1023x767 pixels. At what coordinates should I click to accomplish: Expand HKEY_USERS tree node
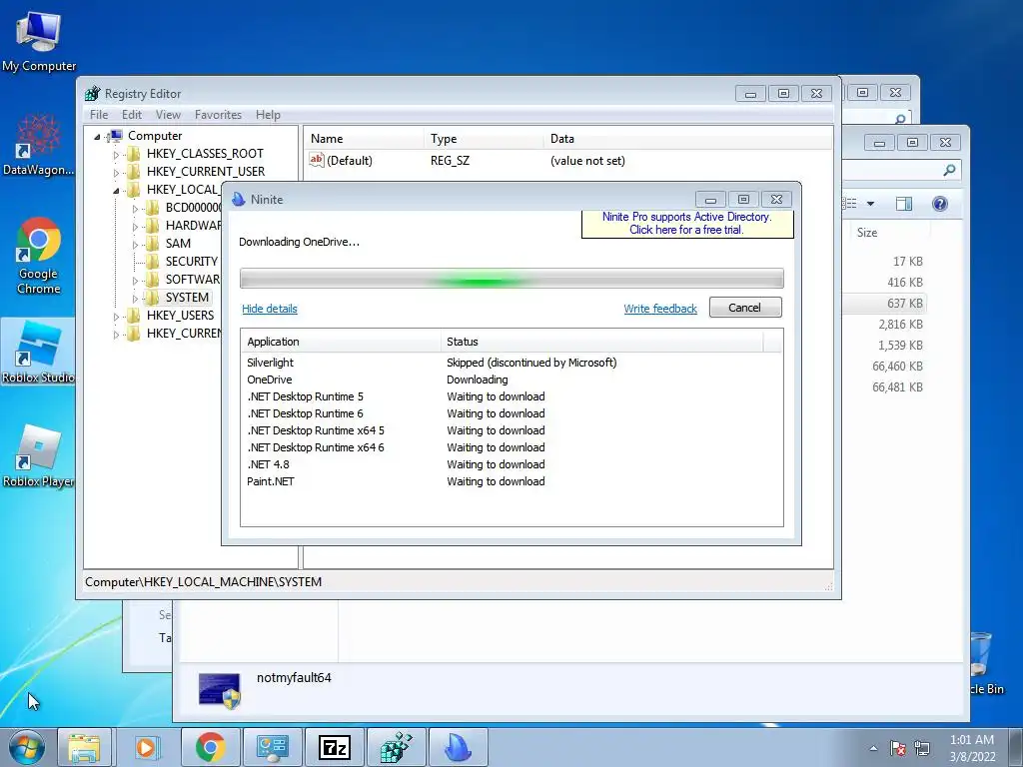click(x=116, y=317)
